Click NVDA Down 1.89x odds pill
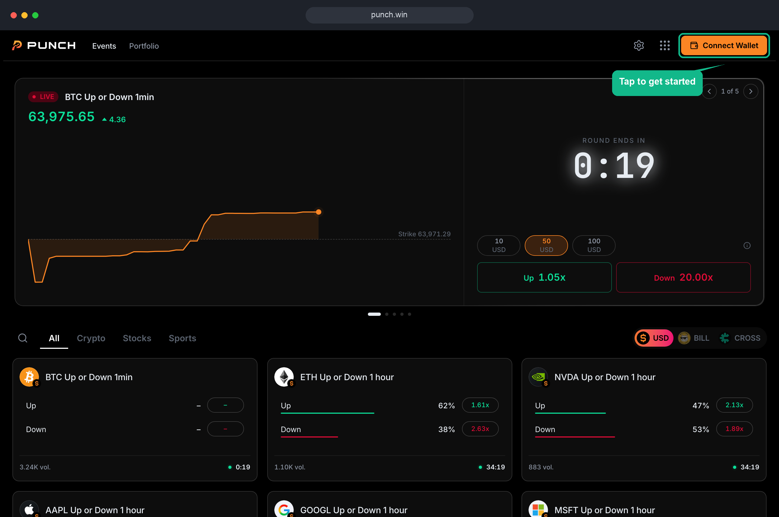This screenshot has height=517, width=779. tap(734, 429)
